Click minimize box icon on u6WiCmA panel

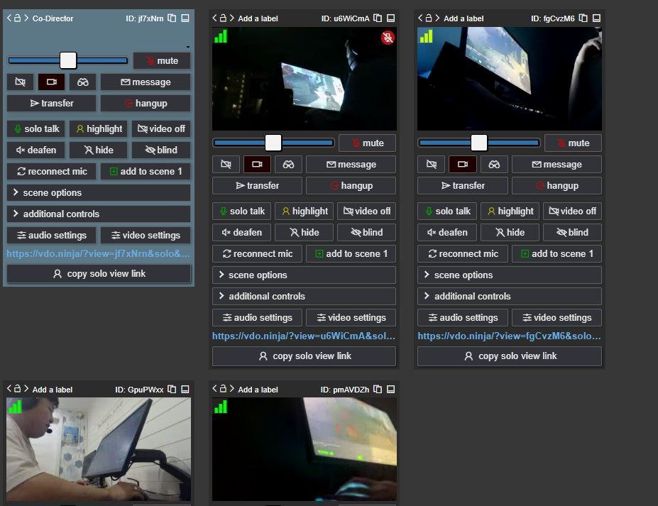[x=390, y=18]
